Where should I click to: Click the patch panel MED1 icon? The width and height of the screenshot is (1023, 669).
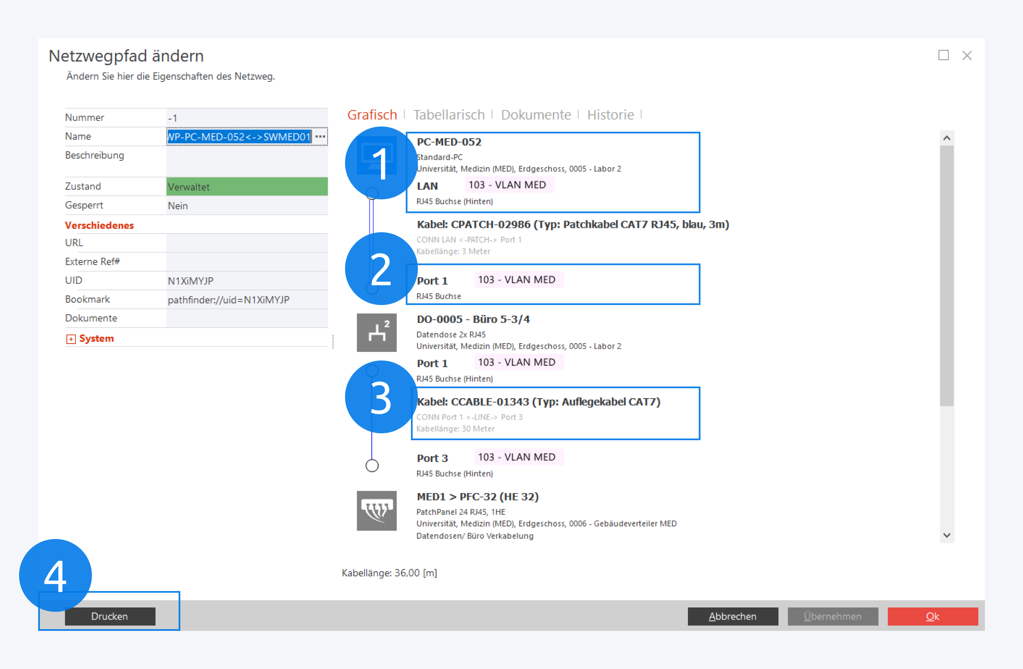pyautogui.click(x=376, y=510)
